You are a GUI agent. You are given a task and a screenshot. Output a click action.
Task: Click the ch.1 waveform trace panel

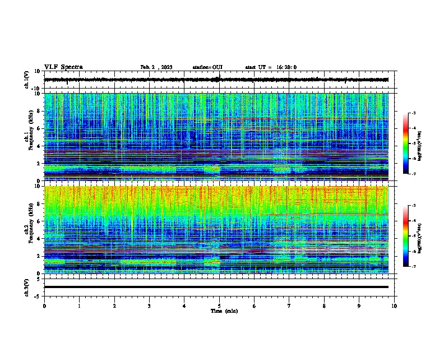click(x=219, y=80)
